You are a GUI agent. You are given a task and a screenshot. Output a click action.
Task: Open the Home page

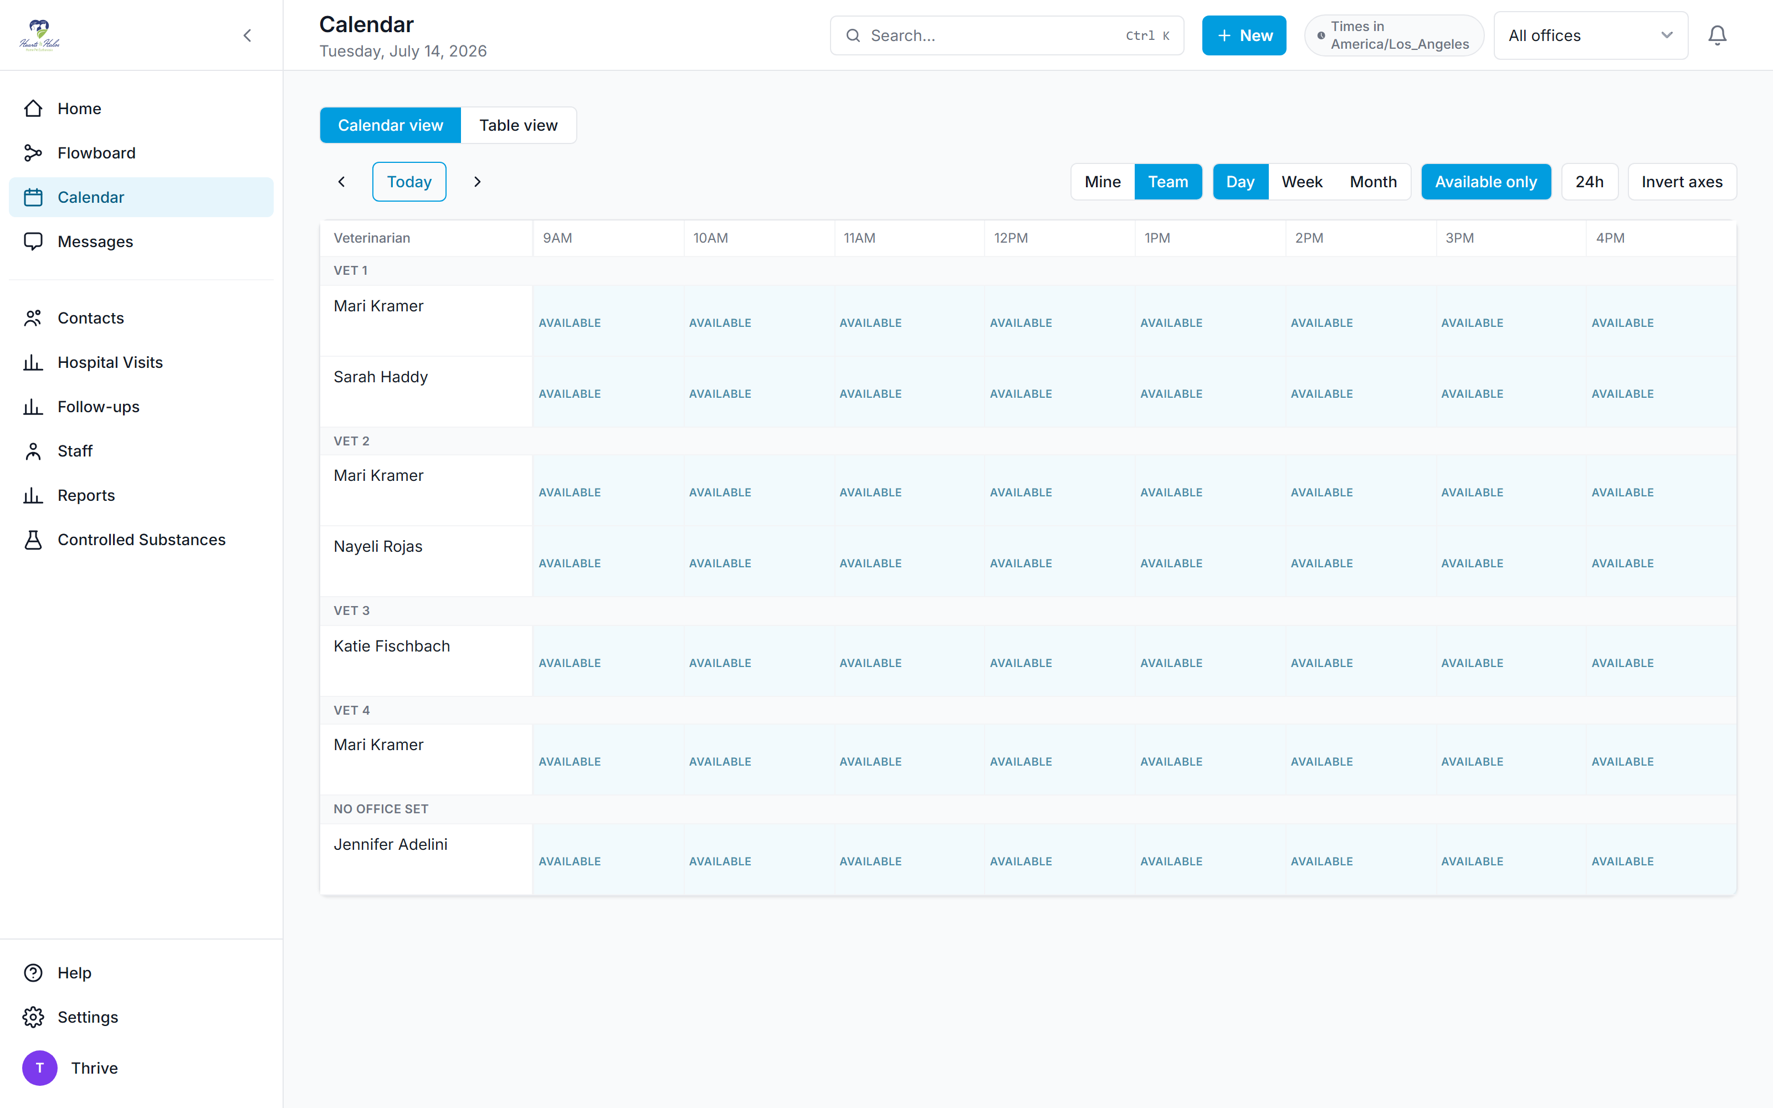coord(141,109)
